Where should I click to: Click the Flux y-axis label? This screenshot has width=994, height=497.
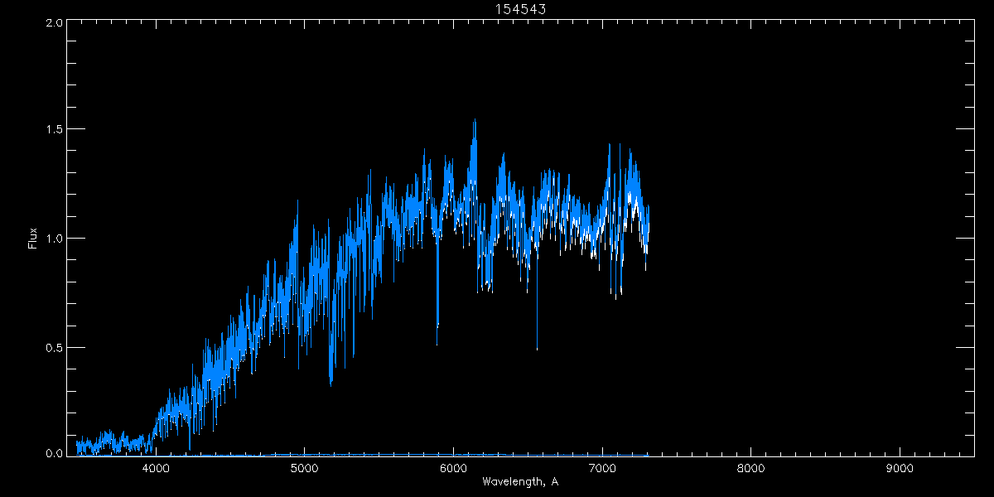[33, 239]
